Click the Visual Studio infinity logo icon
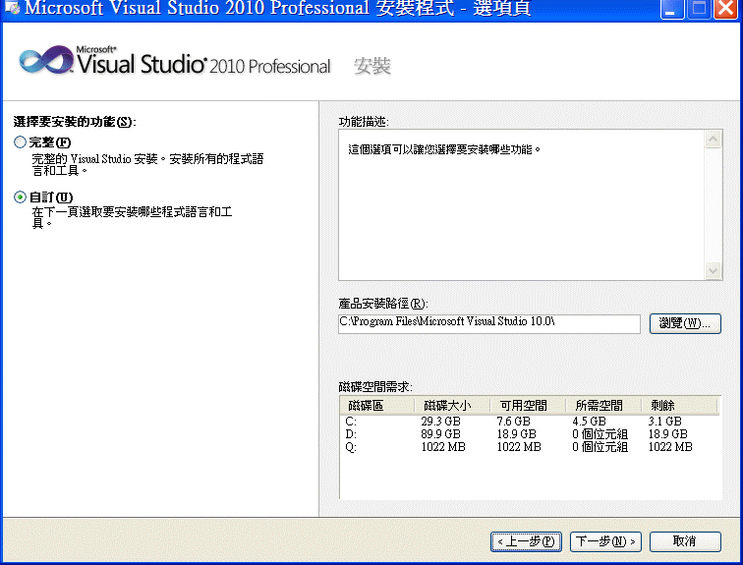743x565 pixels. 46,60
